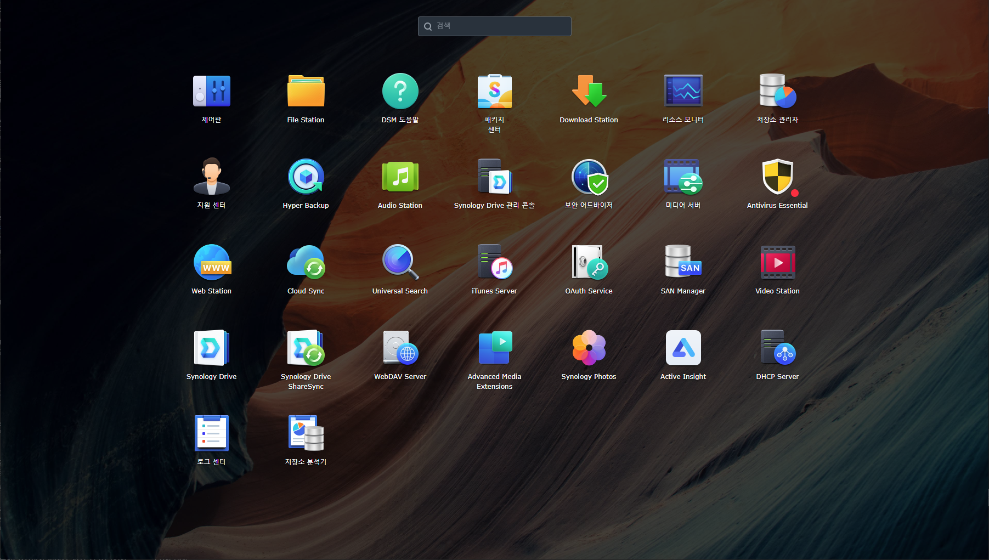Open DSM 도움말 help icon
Screen dimensions: 989x560
(400, 91)
